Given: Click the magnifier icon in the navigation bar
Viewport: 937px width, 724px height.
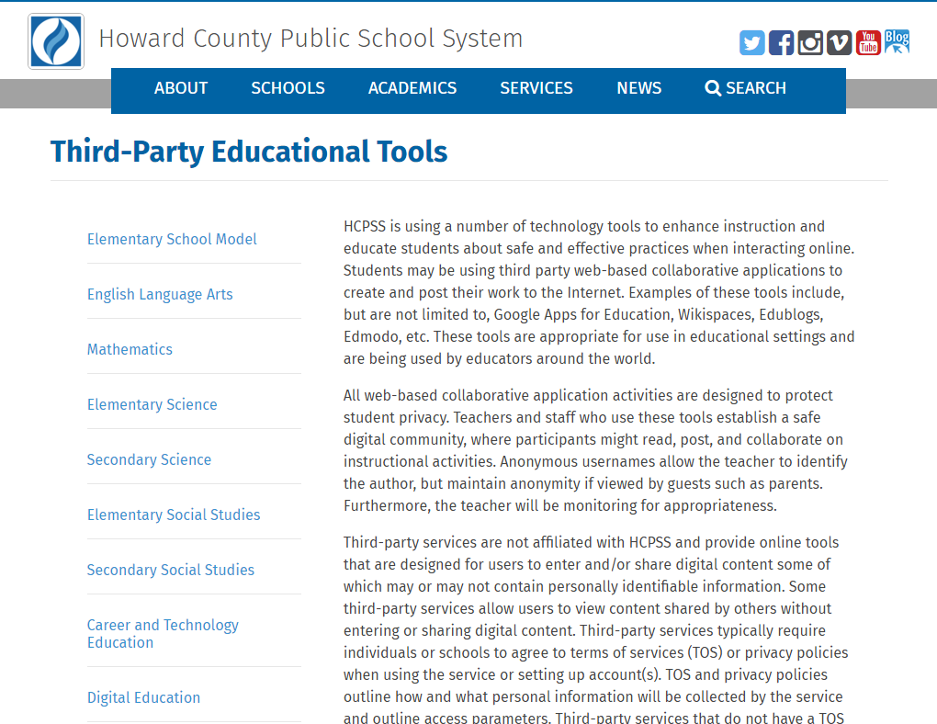Looking at the screenshot, I should coord(712,88).
